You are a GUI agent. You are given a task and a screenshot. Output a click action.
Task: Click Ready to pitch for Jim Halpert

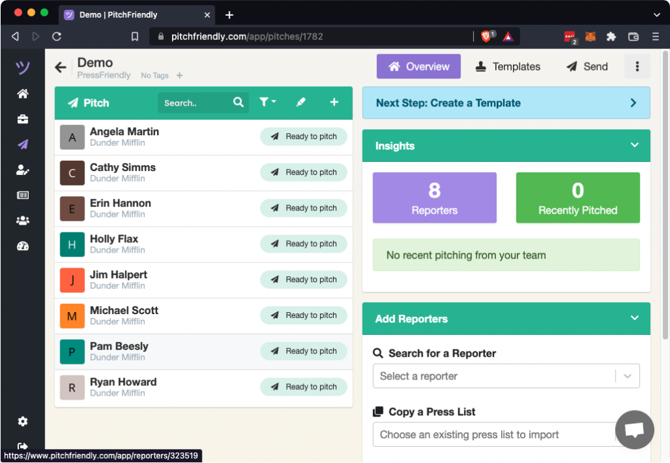pyautogui.click(x=304, y=279)
